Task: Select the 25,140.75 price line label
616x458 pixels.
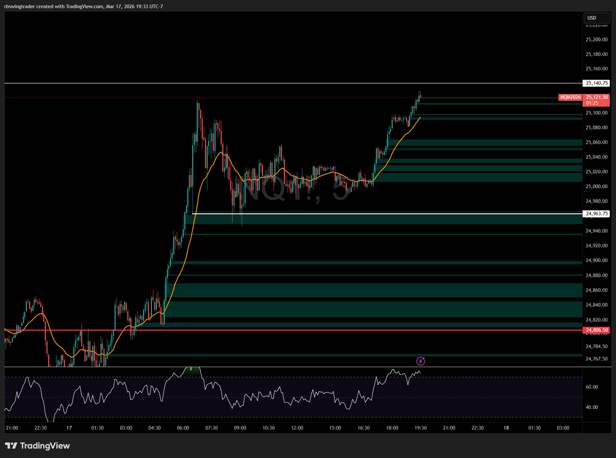Action: pos(596,83)
